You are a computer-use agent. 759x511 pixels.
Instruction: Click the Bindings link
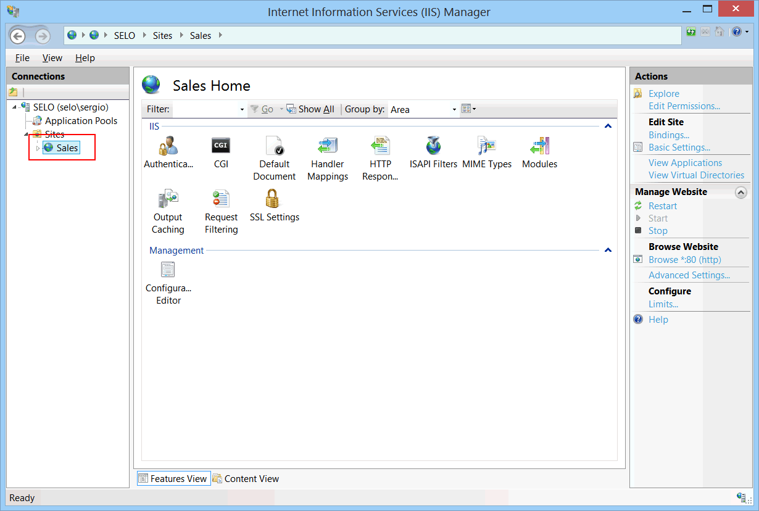click(669, 135)
